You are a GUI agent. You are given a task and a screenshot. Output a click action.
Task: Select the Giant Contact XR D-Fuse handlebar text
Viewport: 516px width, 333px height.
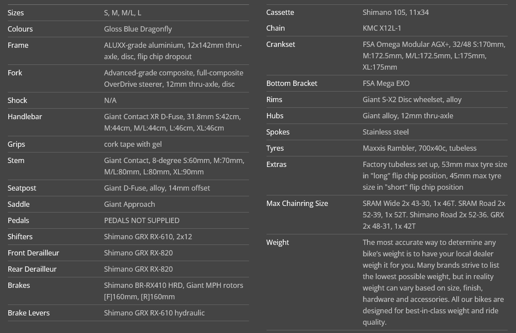(172, 122)
